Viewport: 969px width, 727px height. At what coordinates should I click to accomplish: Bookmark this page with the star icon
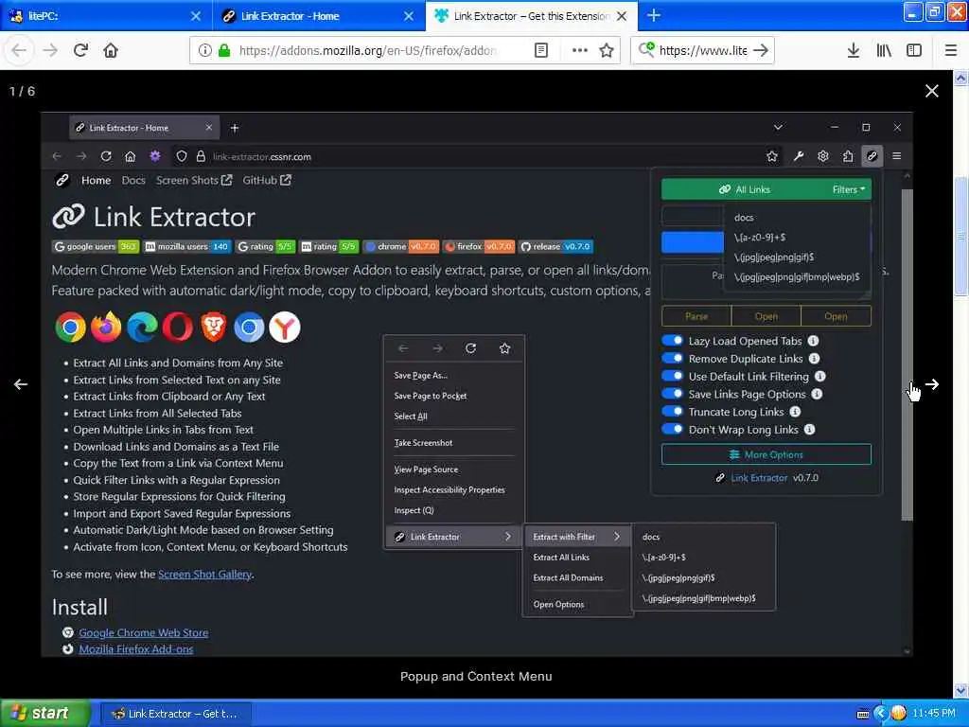(x=607, y=50)
